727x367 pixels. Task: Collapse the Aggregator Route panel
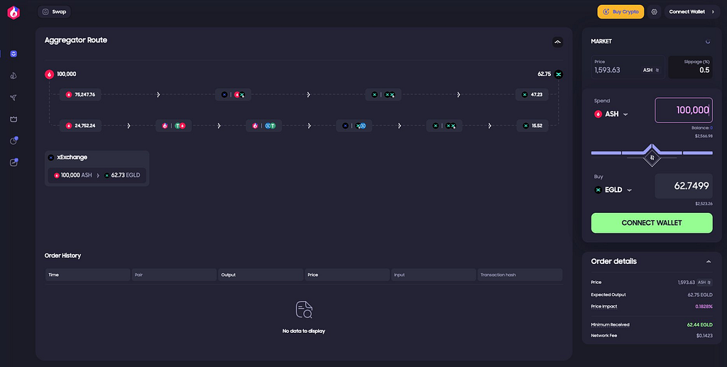click(558, 42)
